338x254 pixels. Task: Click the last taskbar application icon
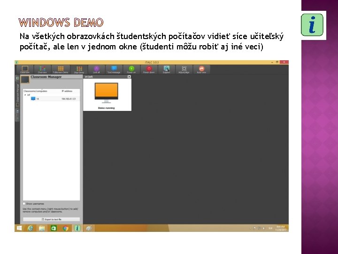(x=89, y=228)
